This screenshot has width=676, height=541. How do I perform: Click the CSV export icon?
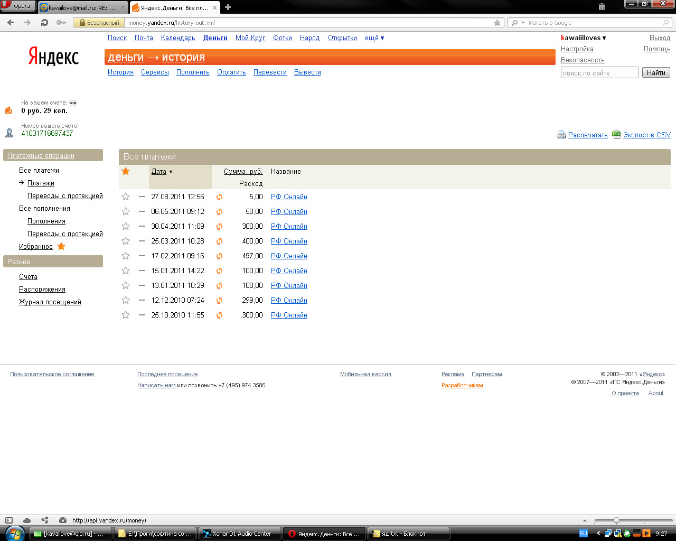click(x=616, y=134)
